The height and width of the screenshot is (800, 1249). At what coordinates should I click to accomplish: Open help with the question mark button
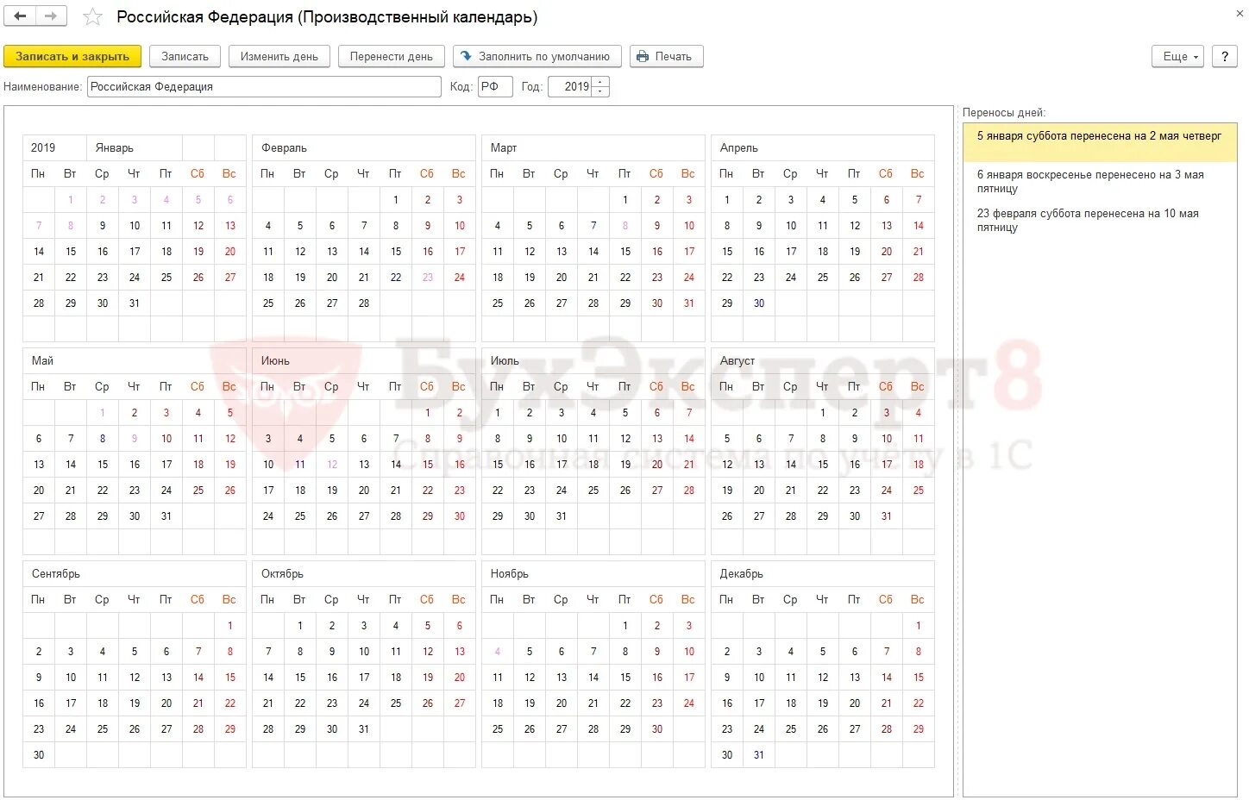coord(1224,56)
